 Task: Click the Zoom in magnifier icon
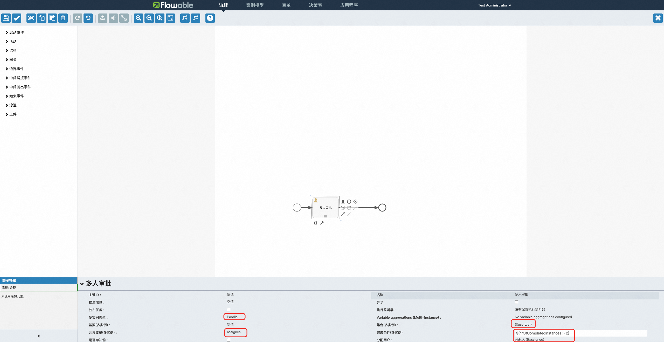pyautogui.click(x=139, y=18)
